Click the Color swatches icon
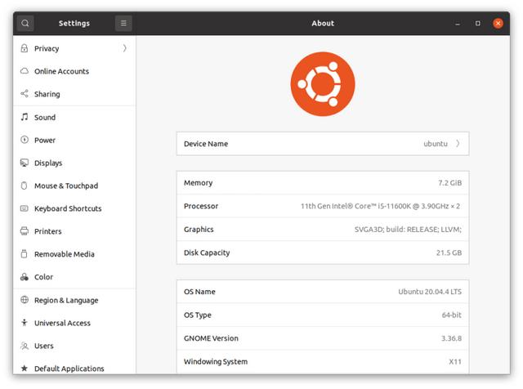Viewport: 523px width, 389px height. (x=25, y=277)
